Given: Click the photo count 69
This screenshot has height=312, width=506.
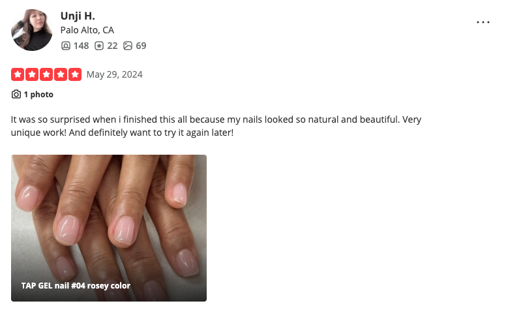Looking at the screenshot, I should (x=141, y=46).
